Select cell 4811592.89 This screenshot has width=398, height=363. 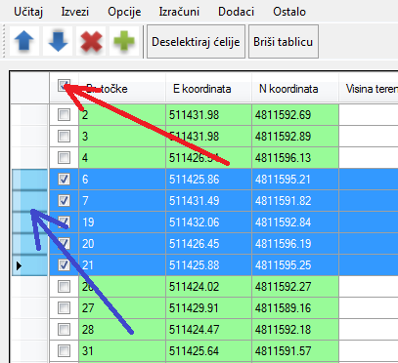pyautogui.click(x=295, y=136)
